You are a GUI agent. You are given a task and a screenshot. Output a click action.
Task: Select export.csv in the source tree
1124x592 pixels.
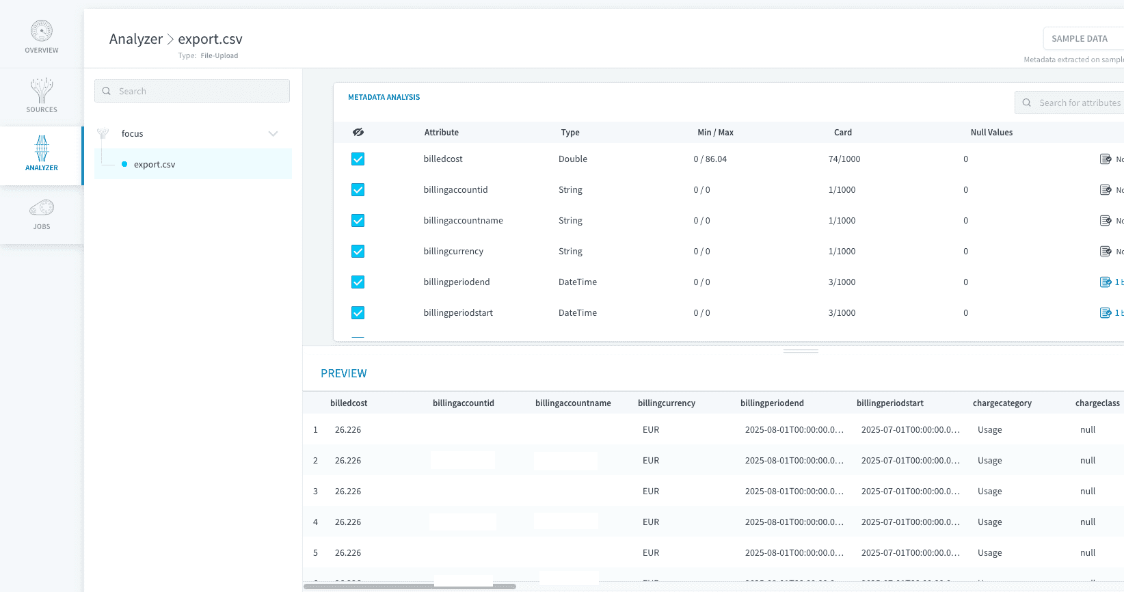pyautogui.click(x=193, y=164)
